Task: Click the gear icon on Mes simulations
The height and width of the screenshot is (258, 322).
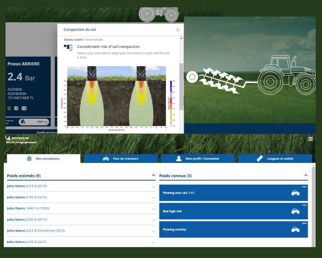Action: pyautogui.click(x=29, y=159)
